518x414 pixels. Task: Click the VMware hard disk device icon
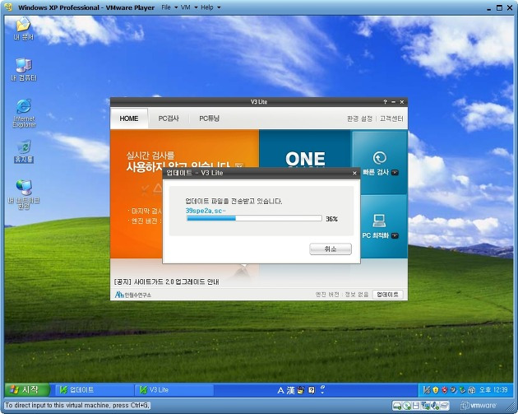tap(397, 406)
